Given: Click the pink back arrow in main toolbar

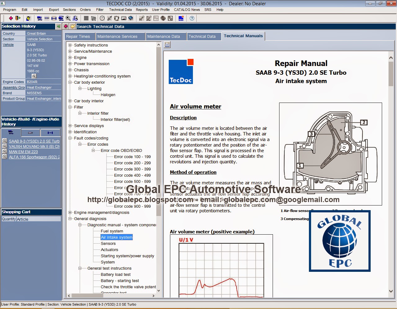Looking at the screenshot, I should 11,18.
